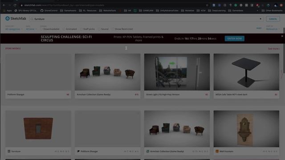Open the second-row Armchair Collection author avatar

(148, 151)
